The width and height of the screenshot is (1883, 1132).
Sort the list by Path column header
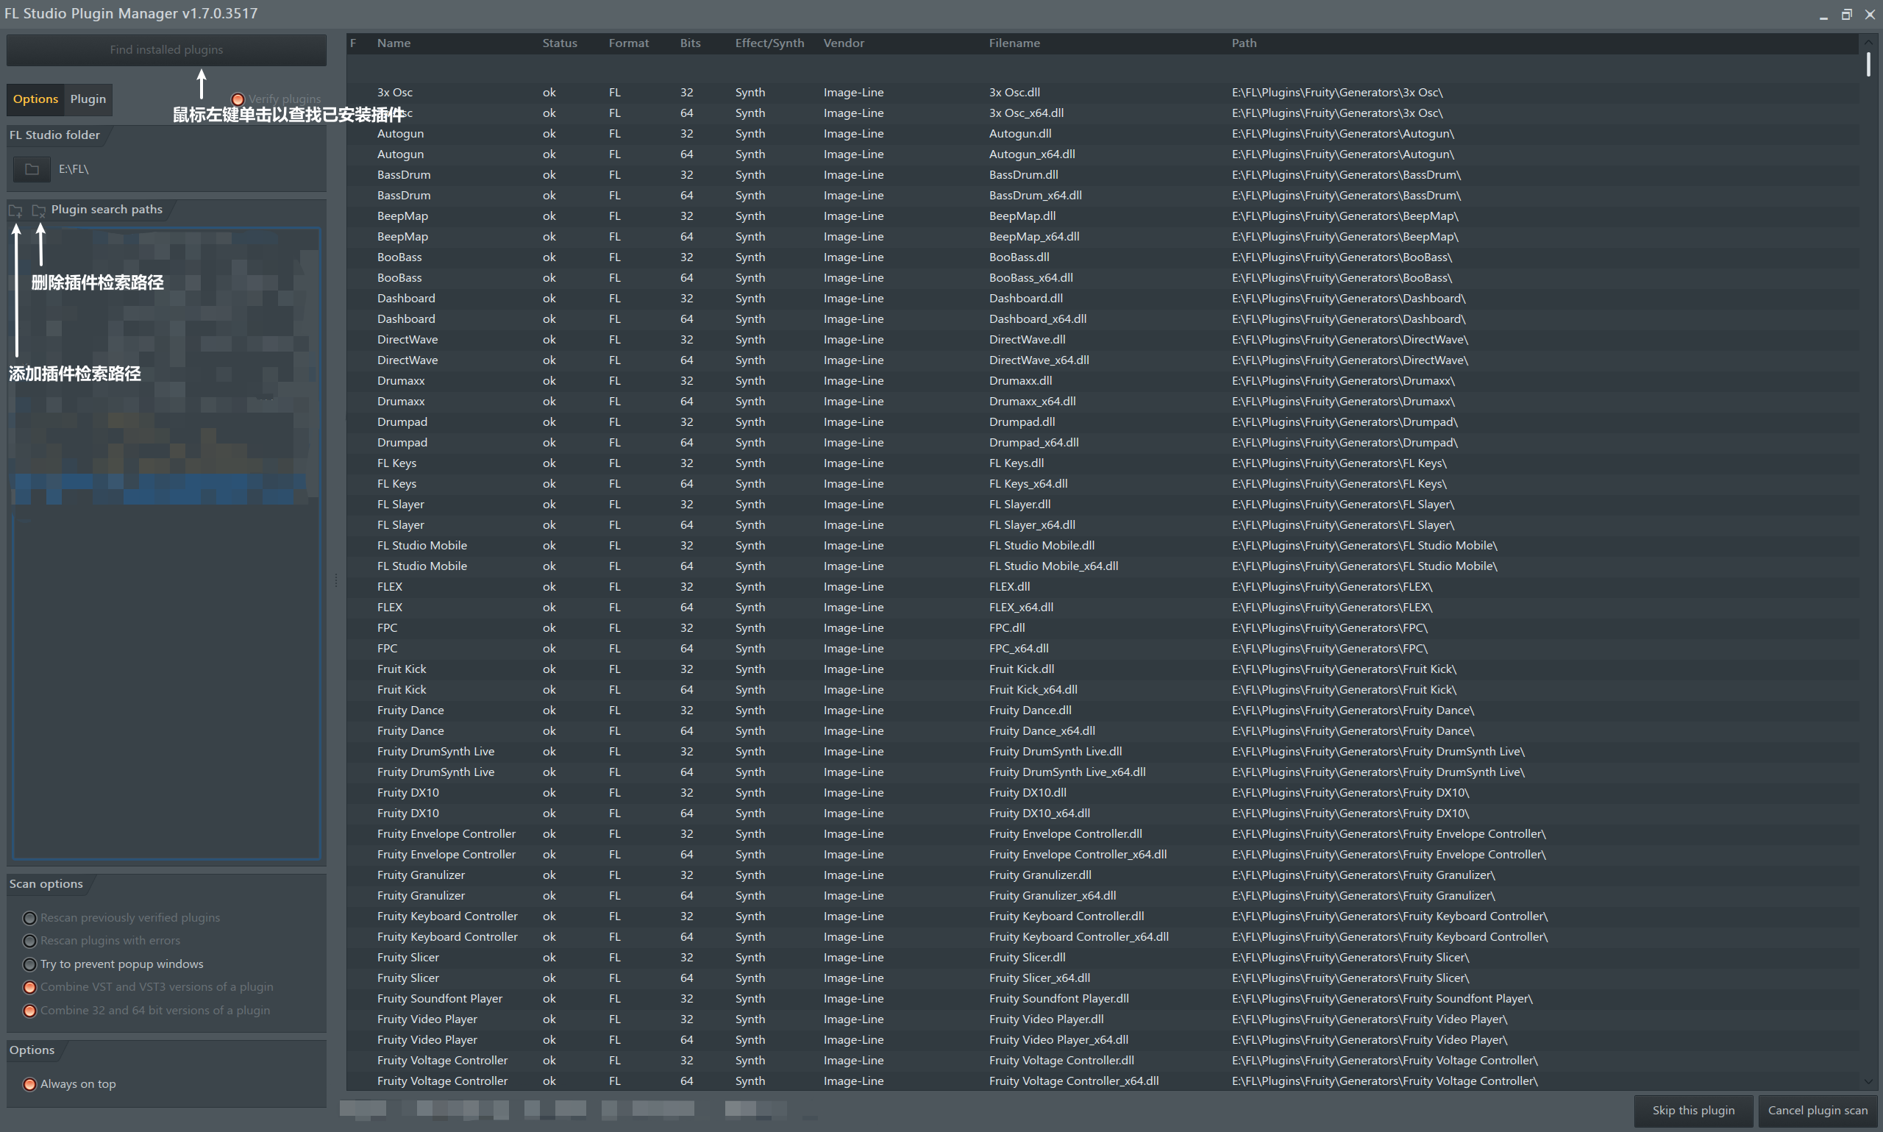1244,43
